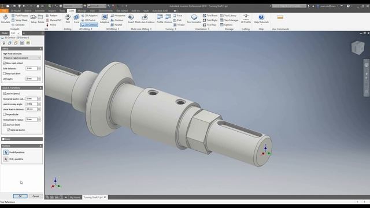Click the 2D Profile cutting icon

(246, 18)
